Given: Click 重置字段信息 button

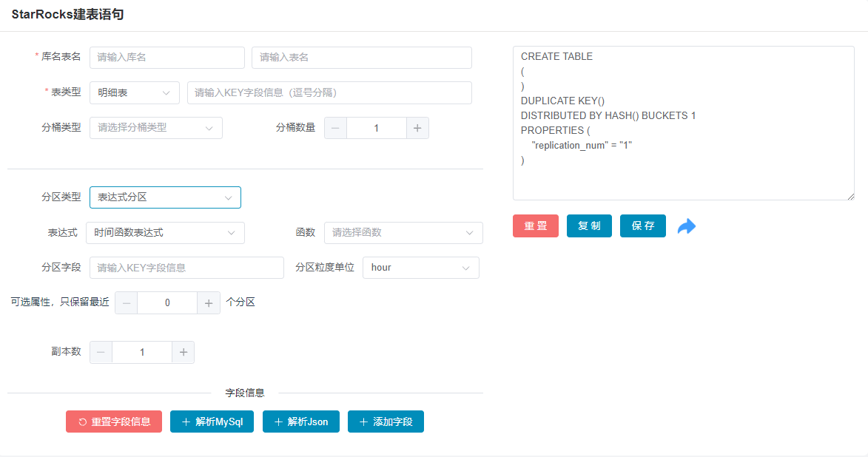Looking at the screenshot, I should pos(114,422).
